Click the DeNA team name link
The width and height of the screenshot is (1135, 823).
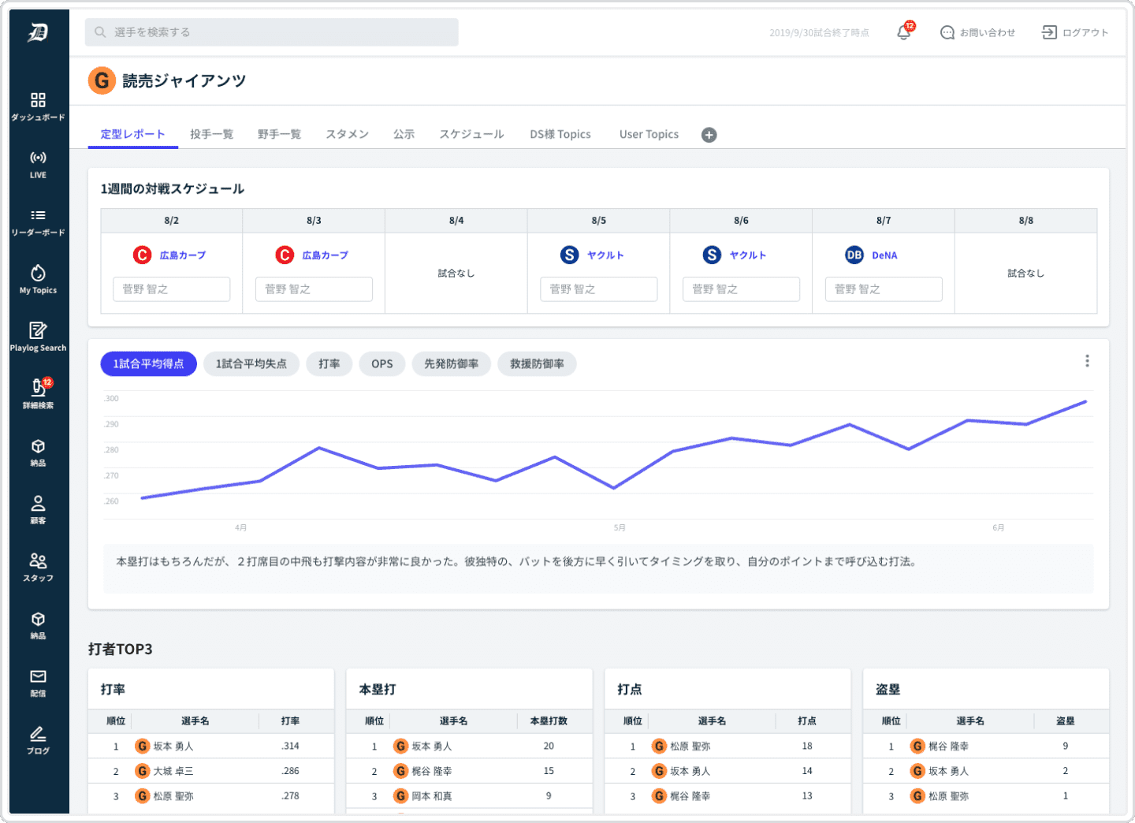(884, 255)
